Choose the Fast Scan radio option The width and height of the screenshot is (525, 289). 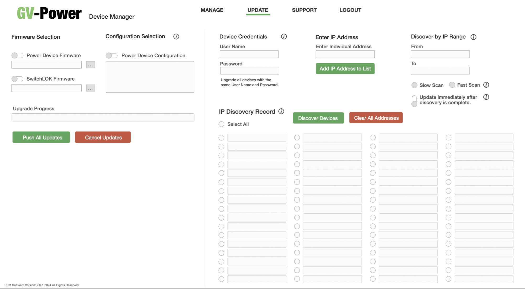point(452,85)
